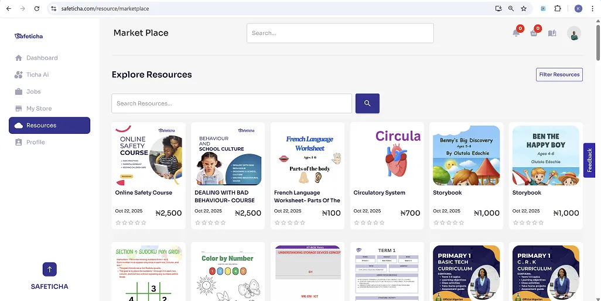Open Online Safety Course thumbnail
Image resolution: width=601 pixels, height=301 pixels.
point(148,155)
